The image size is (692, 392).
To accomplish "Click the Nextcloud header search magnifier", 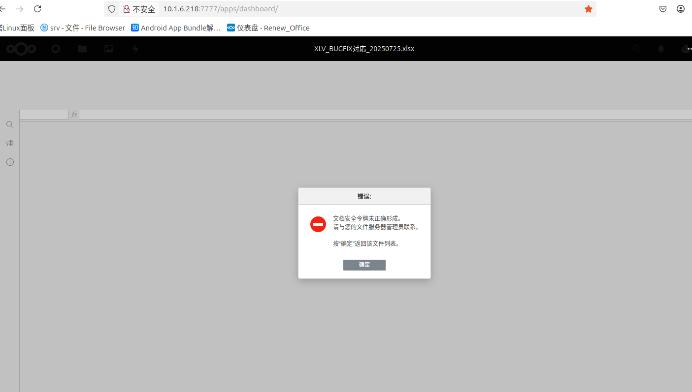I will [x=636, y=49].
